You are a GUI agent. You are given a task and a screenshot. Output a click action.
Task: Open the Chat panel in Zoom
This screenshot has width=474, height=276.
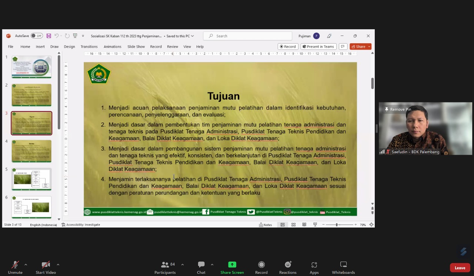(x=201, y=267)
